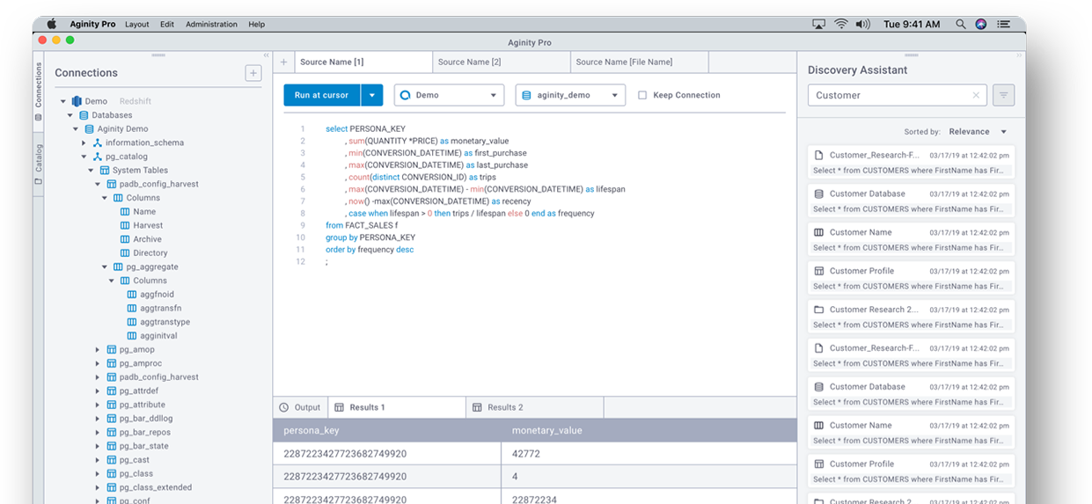Open the Administration menu
Screen dimensions: 1092x504
tap(211, 25)
